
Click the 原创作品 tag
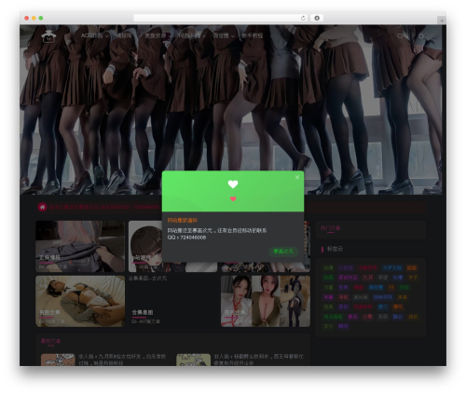[x=348, y=278]
